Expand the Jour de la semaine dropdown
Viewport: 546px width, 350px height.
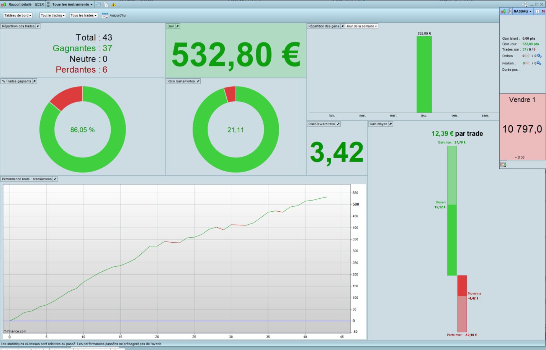point(361,26)
